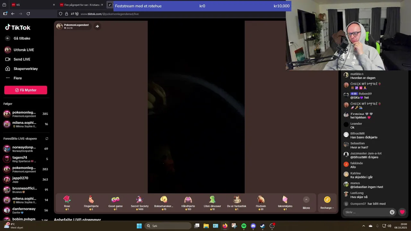Open brusnesoffici... suggested live stream
This screenshot has height=231, width=411.
point(26,190)
